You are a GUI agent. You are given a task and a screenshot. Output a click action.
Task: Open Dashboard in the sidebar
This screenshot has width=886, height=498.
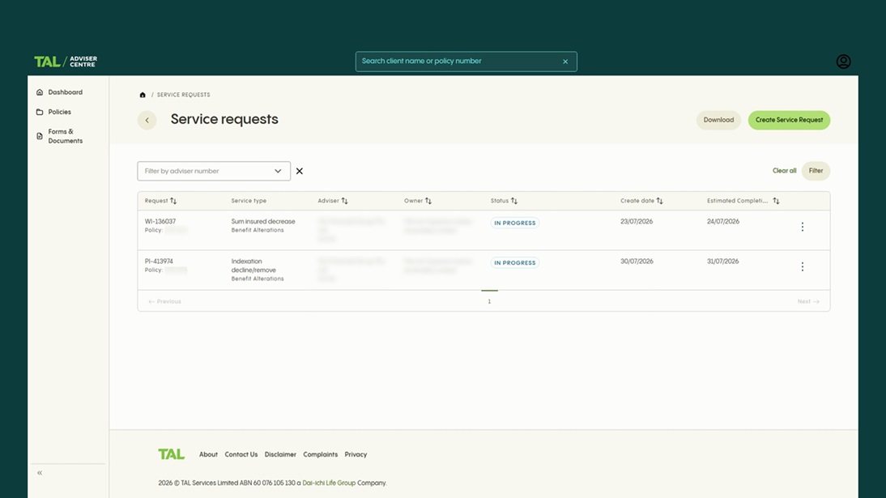[65, 92]
